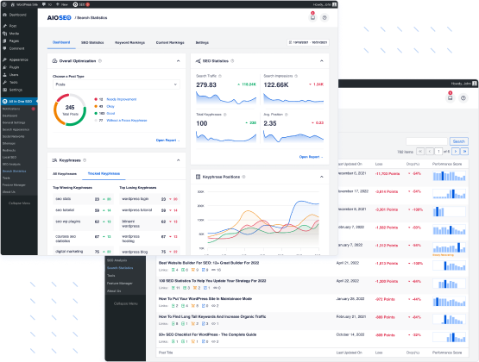Open General Settings in the AIOSEO submenu

click(14, 122)
